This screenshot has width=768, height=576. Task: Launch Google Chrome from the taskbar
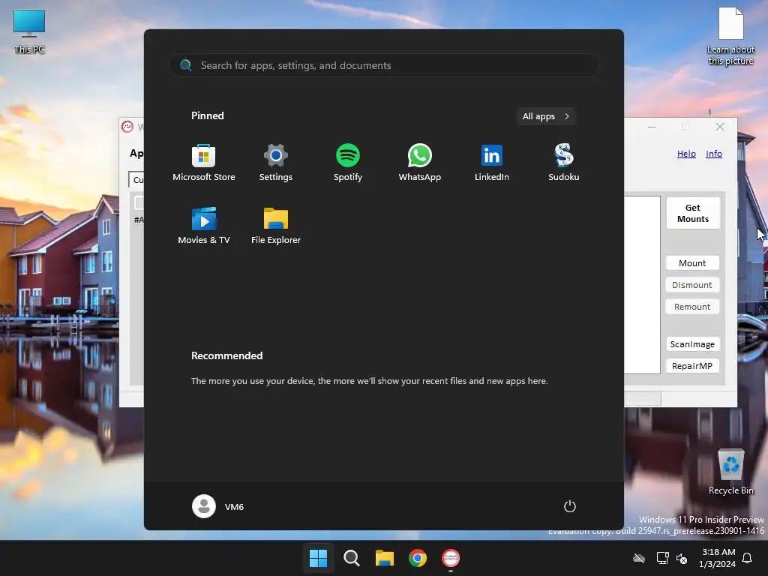(x=418, y=558)
